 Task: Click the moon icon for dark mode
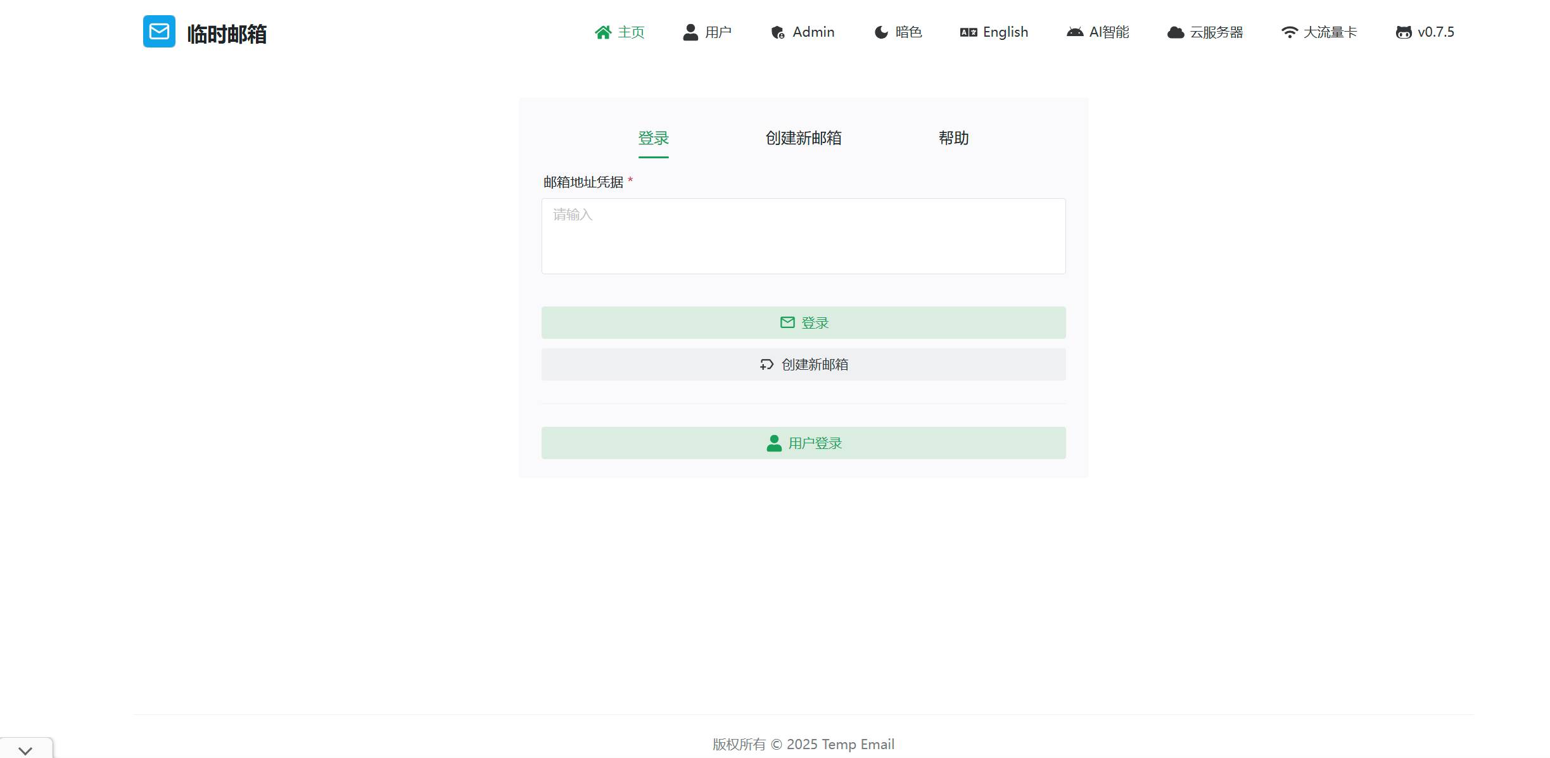coord(881,32)
